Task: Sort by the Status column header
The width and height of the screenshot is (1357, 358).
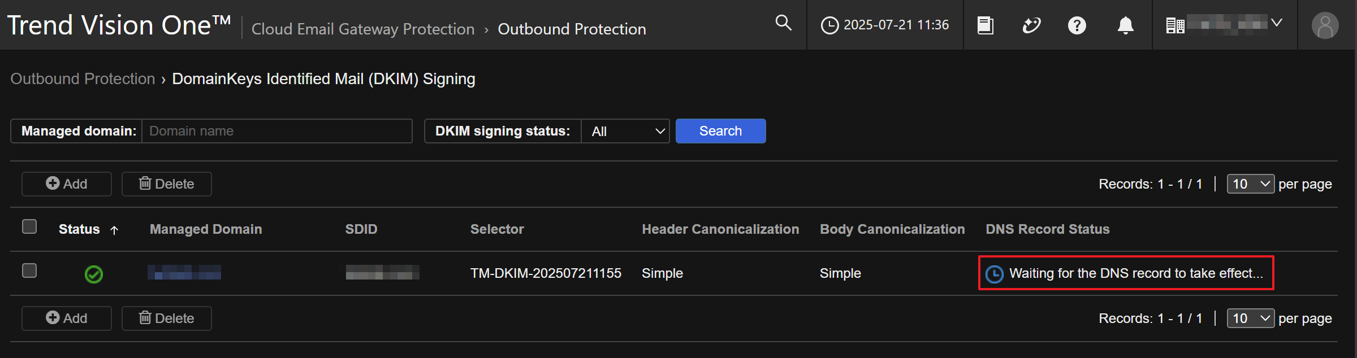Action: click(80, 229)
